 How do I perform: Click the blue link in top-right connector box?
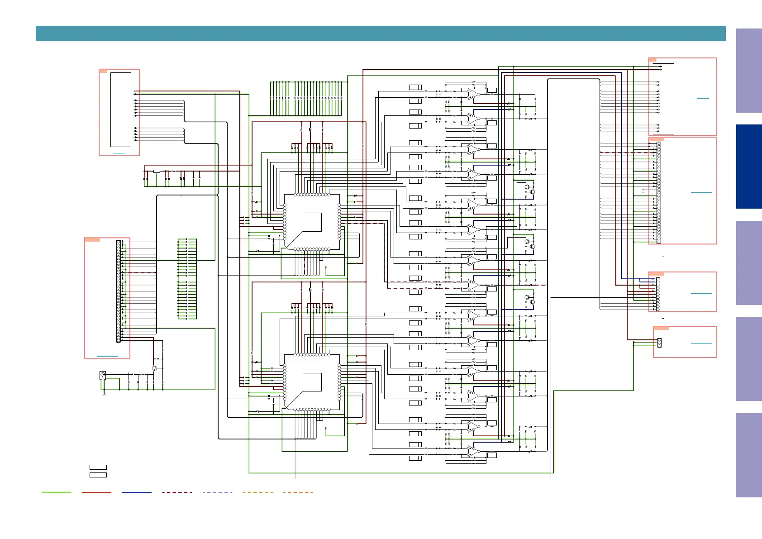pos(703,98)
